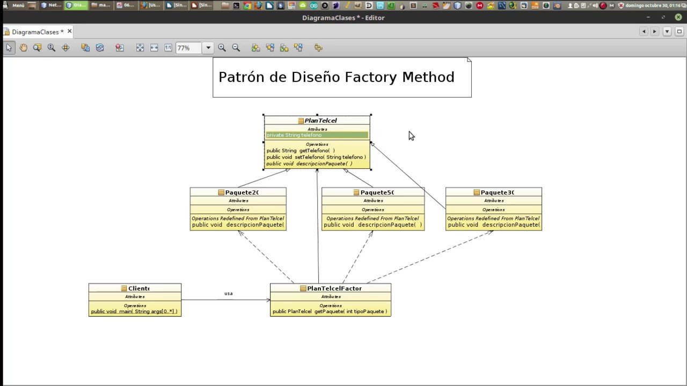Activate the hand Pan tool
Viewport: 687px width, 386px height.
click(x=24, y=48)
